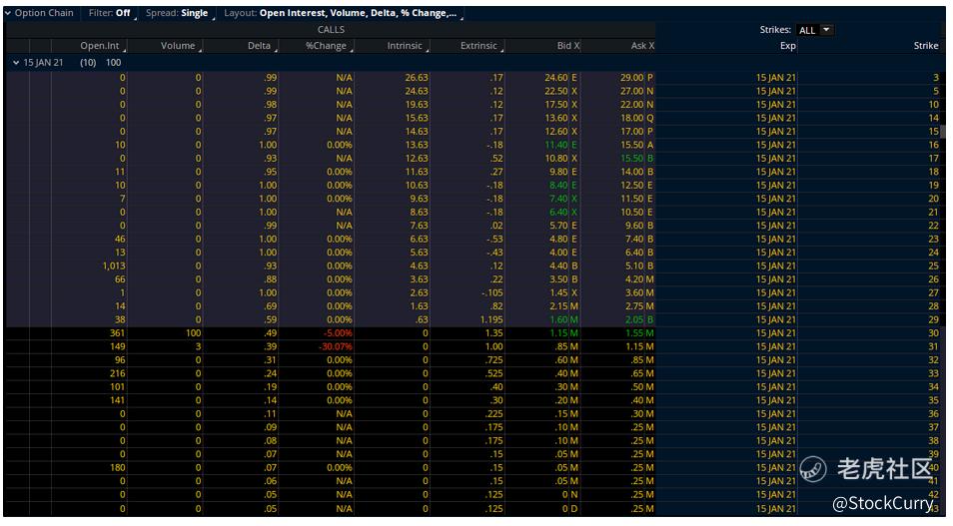Click intrinsic value 26.63
Image resolution: width=953 pixels, height=526 pixels.
pyautogui.click(x=417, y=78)
